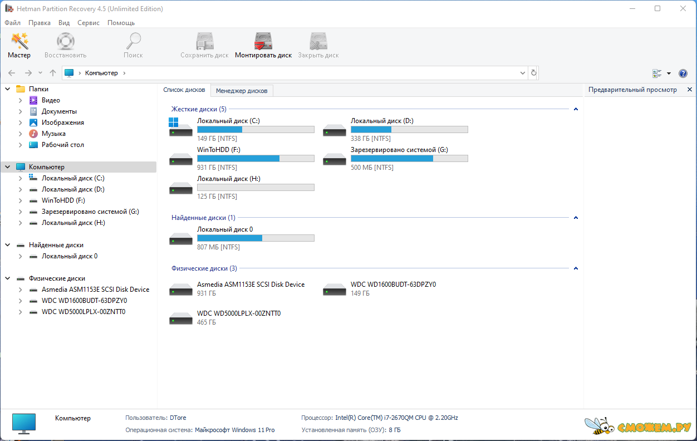Click the Восстановить recovery icon

click(x=66, y=42)
